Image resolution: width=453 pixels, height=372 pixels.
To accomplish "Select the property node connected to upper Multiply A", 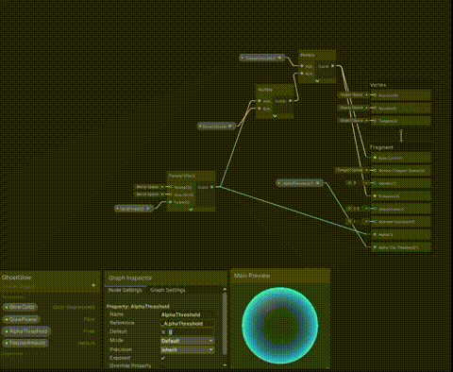I will [x=261, y=59].
